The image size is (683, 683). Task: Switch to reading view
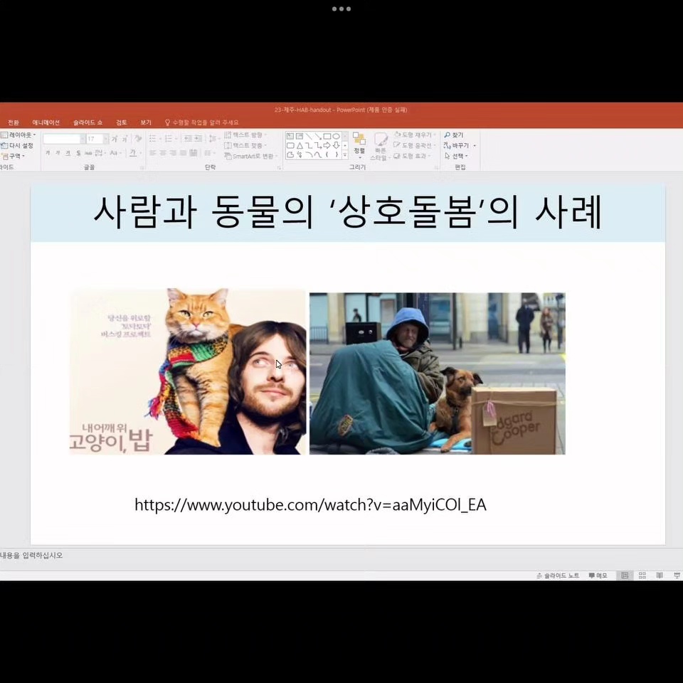click(660, 576)
